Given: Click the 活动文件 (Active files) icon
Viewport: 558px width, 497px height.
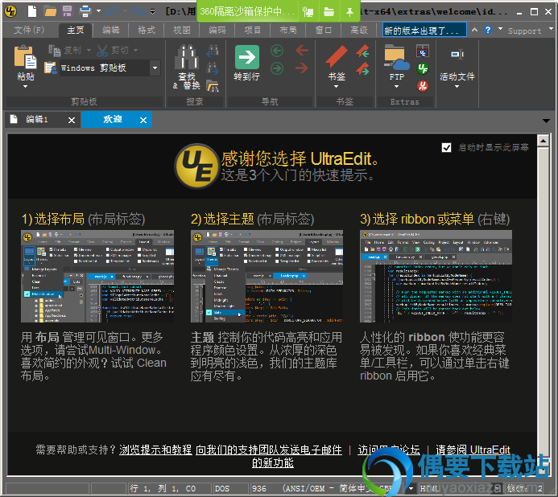Looking at the screenshot, I should point(457,54).
